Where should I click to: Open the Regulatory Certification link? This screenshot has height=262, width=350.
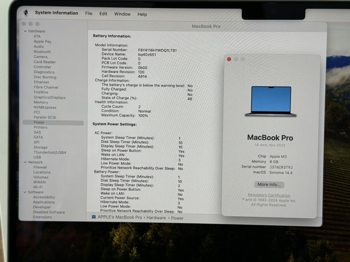pos(269,195)
